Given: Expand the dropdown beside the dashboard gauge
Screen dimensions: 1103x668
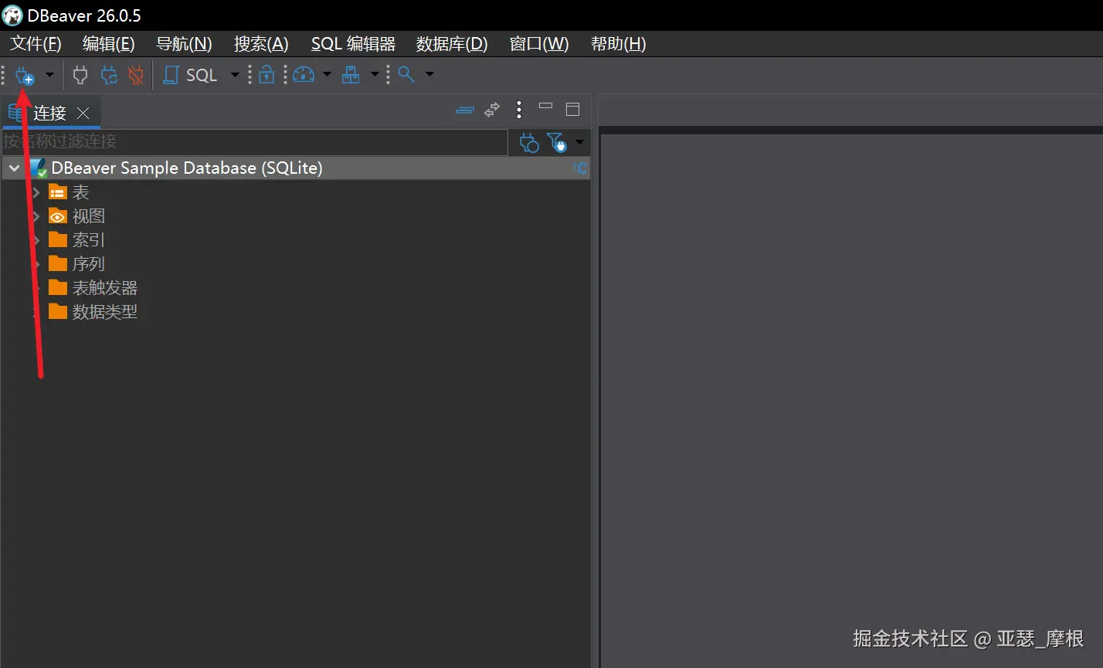Looking at the screenshot, I should coord(327,75).
